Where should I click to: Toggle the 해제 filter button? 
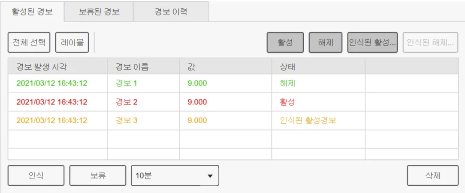[326, 43]
